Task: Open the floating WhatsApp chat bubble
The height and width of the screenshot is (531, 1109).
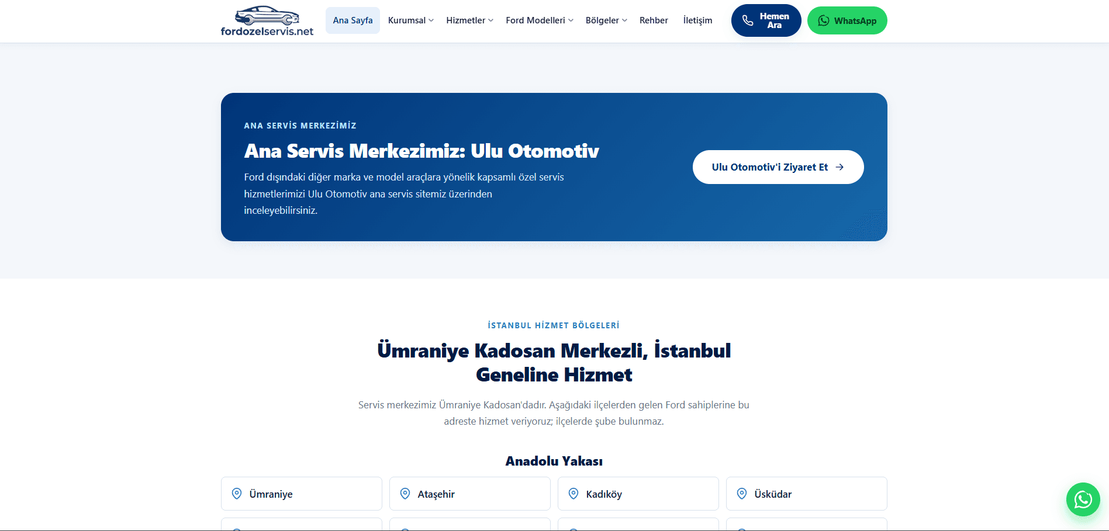Action: click(x=1083, y=499)
